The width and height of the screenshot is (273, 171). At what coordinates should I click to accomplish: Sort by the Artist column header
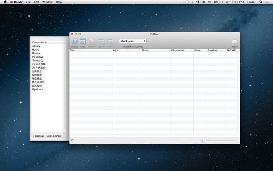[x=126, y=50]
